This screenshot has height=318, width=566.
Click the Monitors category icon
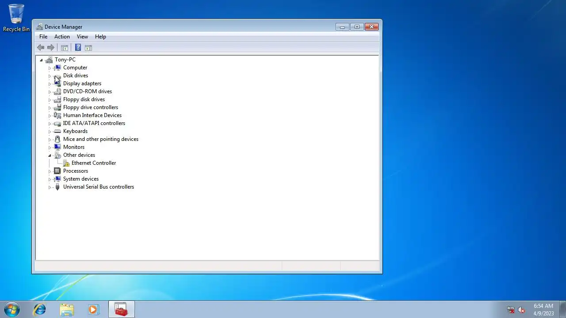57,147
